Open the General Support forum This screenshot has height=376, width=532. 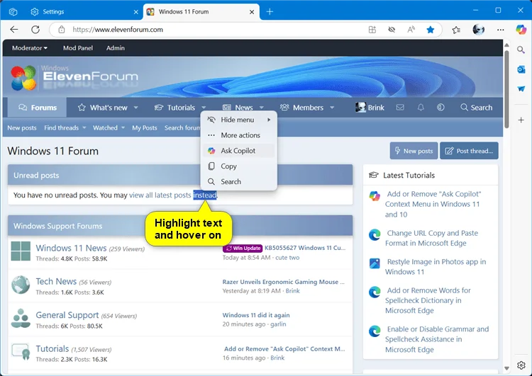point(67,315)
